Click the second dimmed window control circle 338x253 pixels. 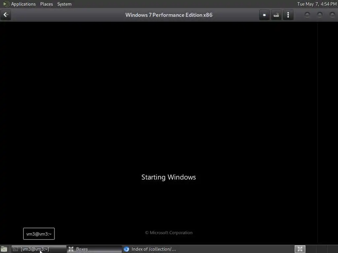click(320, 15)
